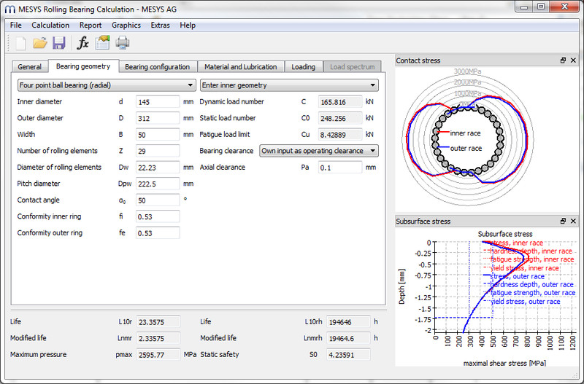This screenshot has width=584, height=384.
Task: Expand the Enter inner geometry dropdown
Action: click(x=289, y=85)
